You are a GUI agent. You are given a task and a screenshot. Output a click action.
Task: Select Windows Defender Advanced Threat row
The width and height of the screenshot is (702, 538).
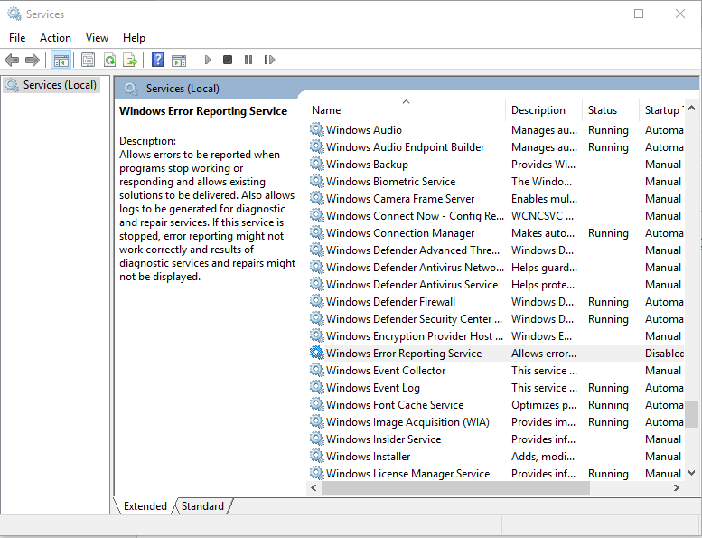pos(497,250)
